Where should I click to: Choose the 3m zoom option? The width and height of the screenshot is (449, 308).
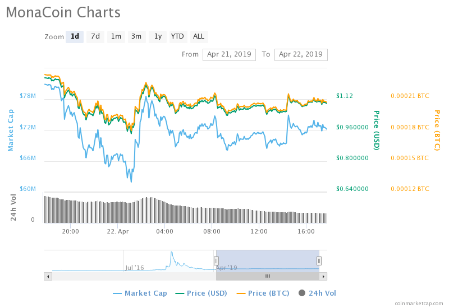136,37
